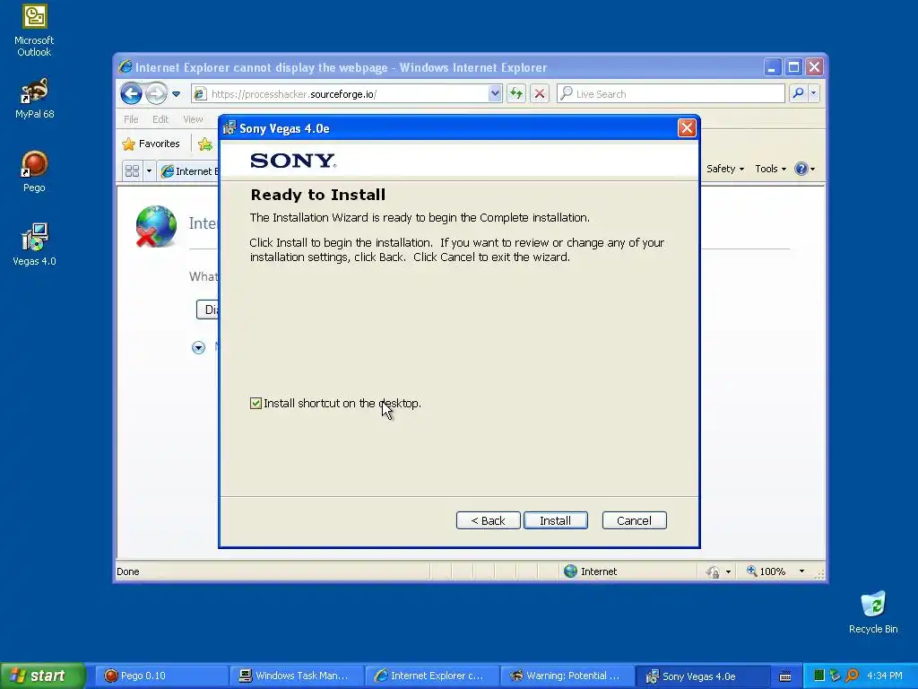Screen dimensions: 918x689
Task: Switch to Windows Task Manager taskbar button
Action: 296,676
